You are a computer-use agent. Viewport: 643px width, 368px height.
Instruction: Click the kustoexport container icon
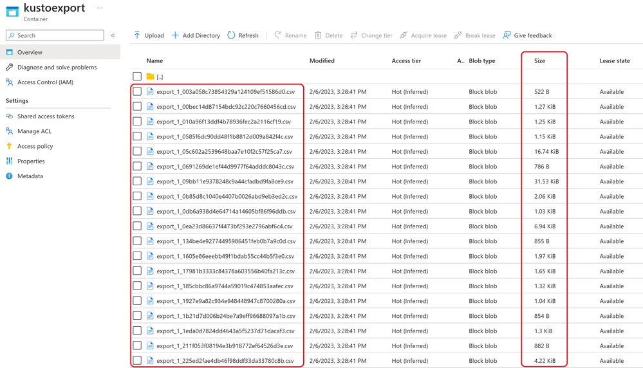[x=12, y=12]
